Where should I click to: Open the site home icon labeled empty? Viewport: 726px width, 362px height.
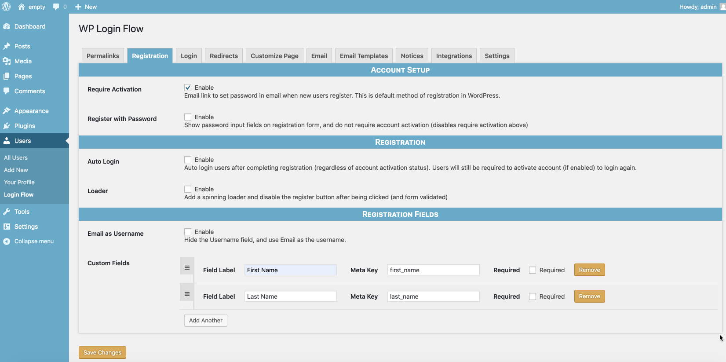click(22, 7)
